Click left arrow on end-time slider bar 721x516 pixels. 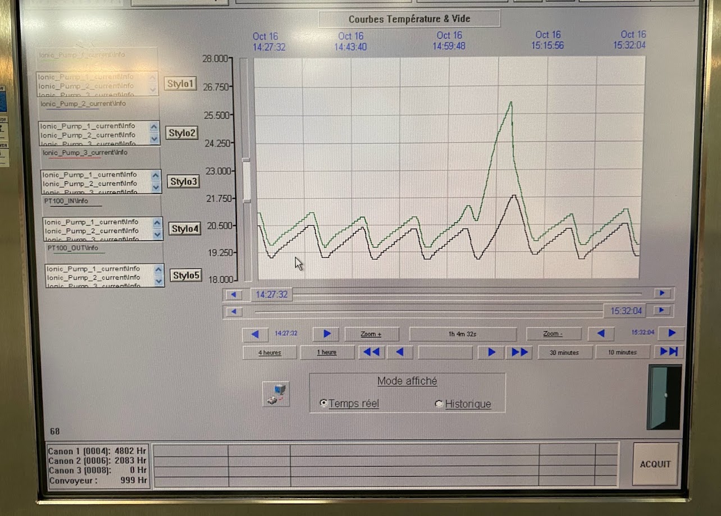click(233, 311)
